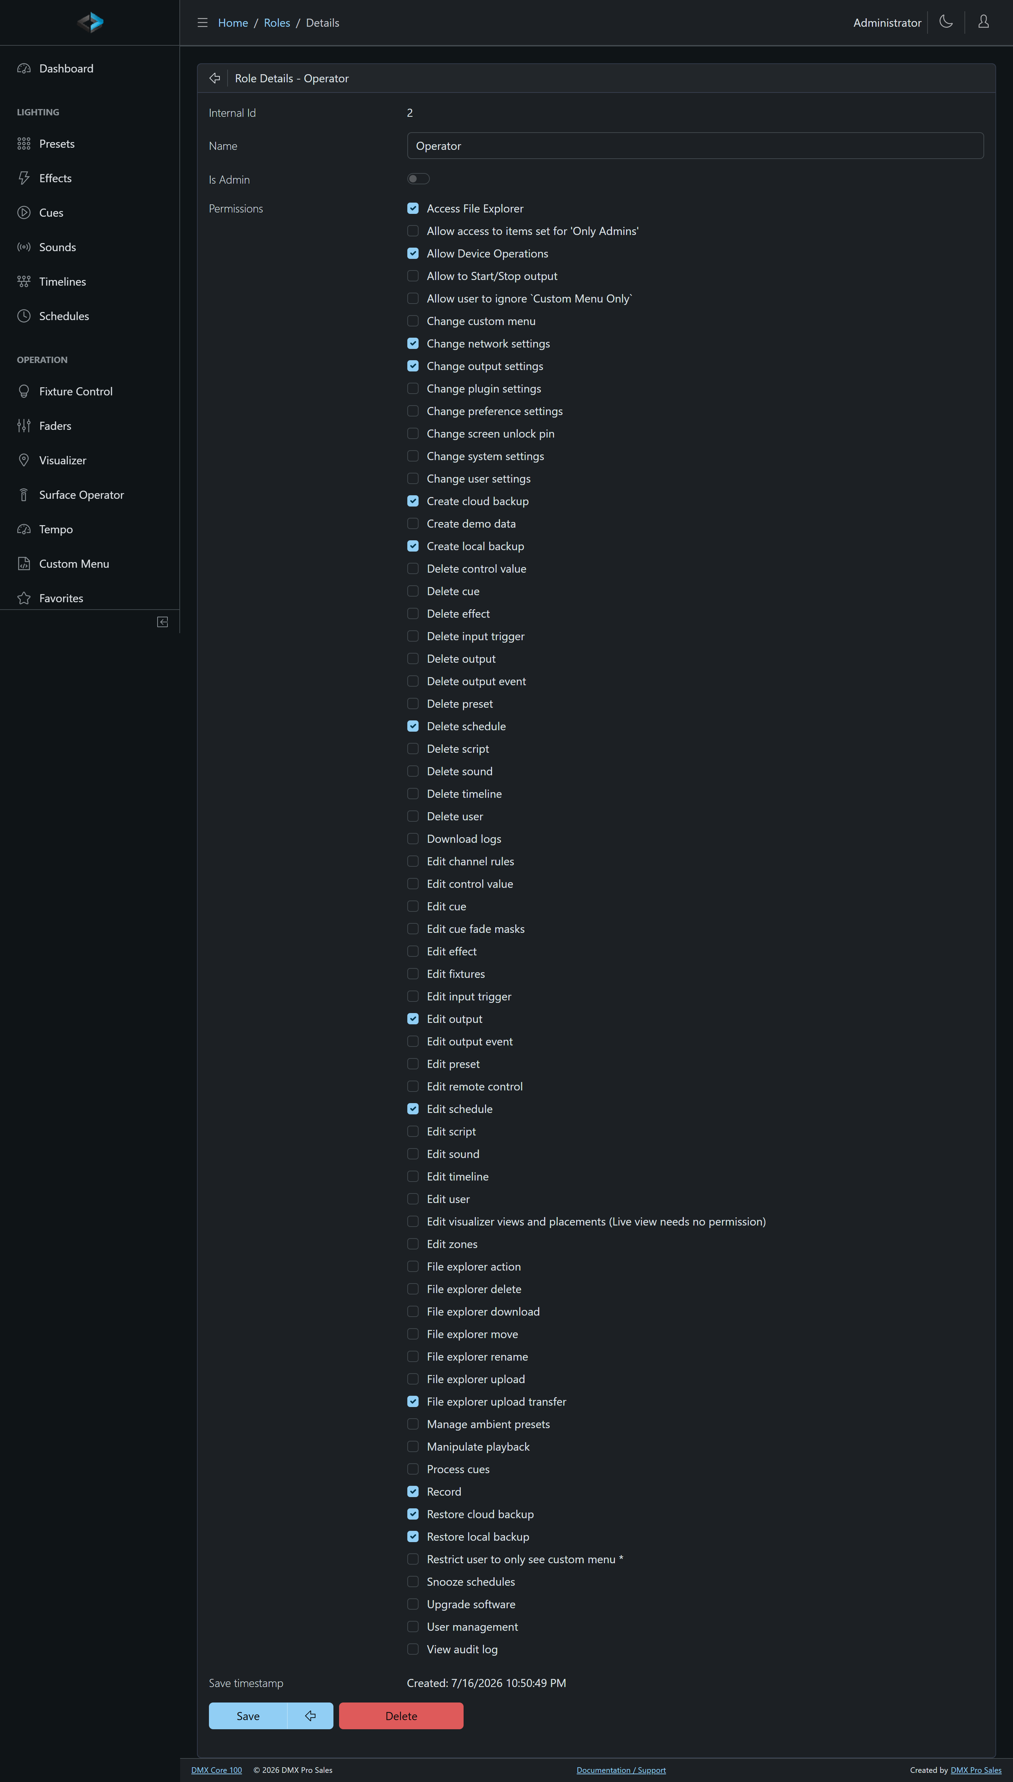This screenshot has width=1013, height=1782.
Task: Click the DMX Core logo icon
Action: tap(90, 22)
